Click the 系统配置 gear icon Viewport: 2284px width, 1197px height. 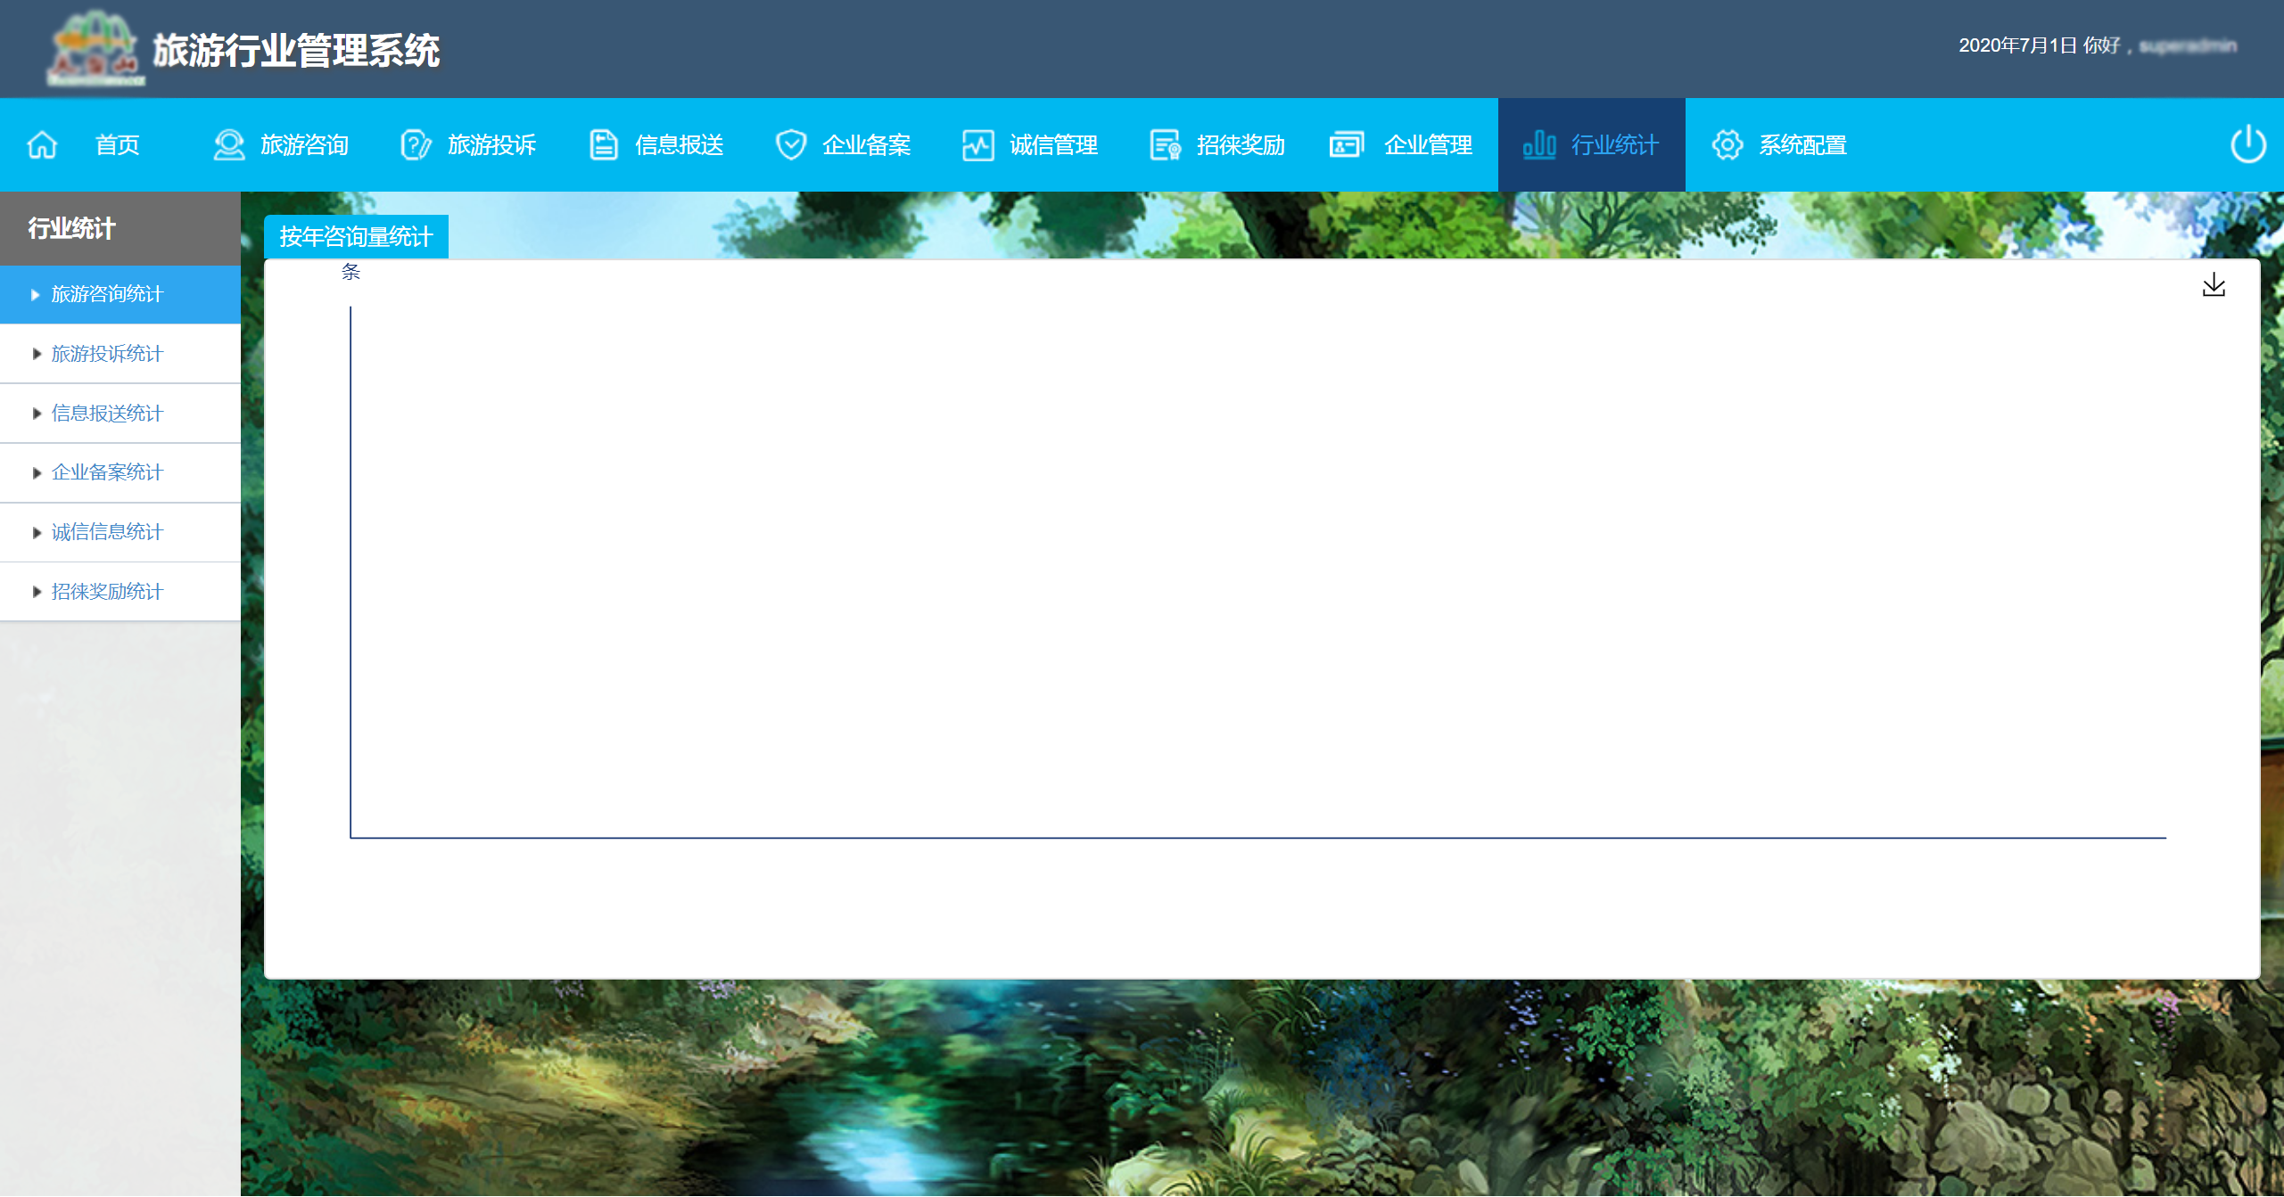[x=1727, y=144]
